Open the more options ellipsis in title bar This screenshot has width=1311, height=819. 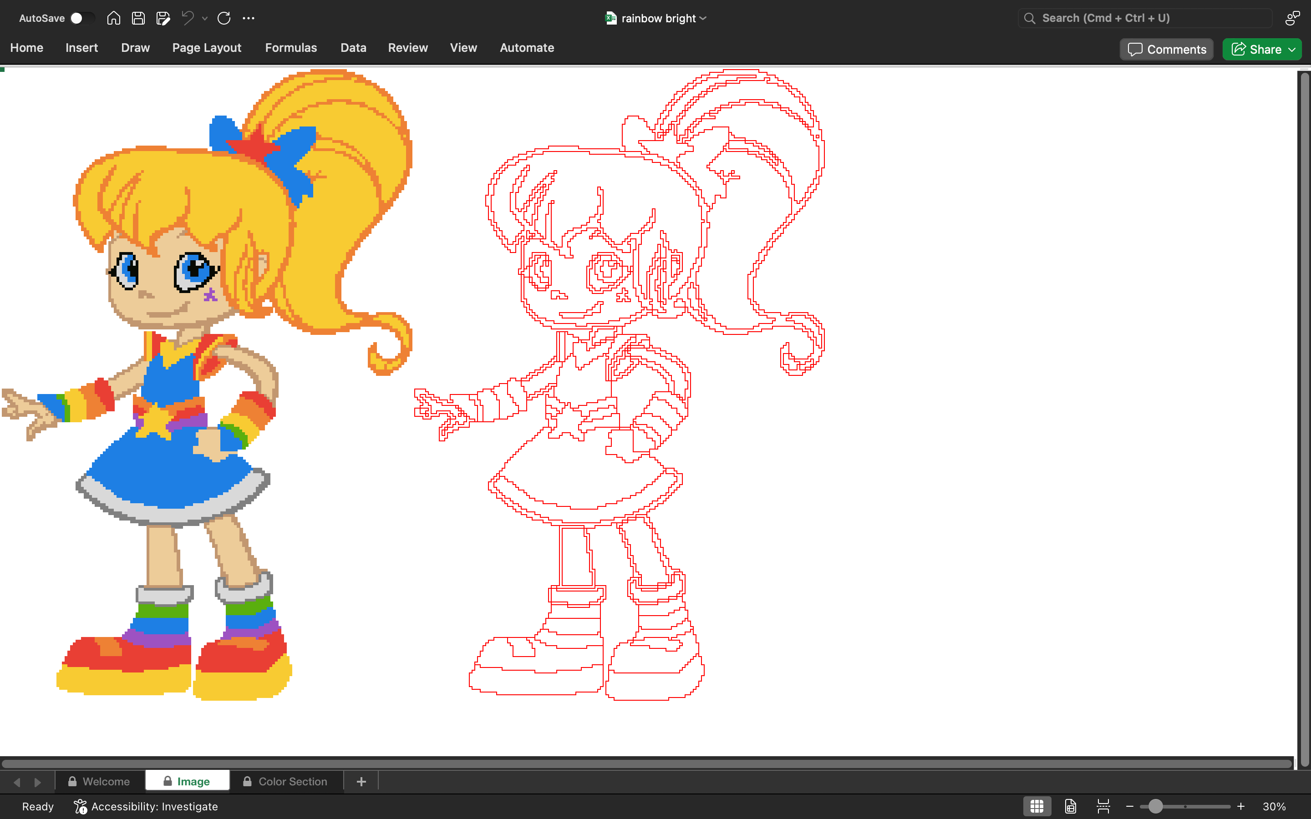[249, 18]
